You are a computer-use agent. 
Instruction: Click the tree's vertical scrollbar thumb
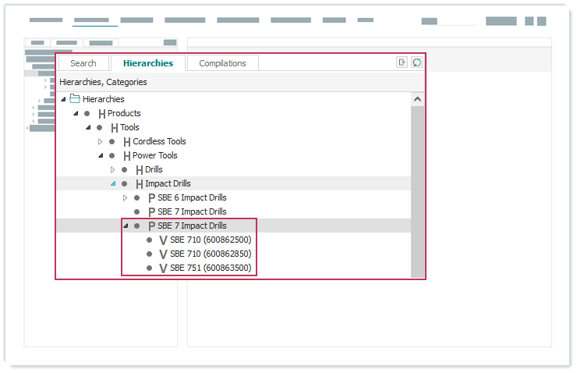click(417, 191)
